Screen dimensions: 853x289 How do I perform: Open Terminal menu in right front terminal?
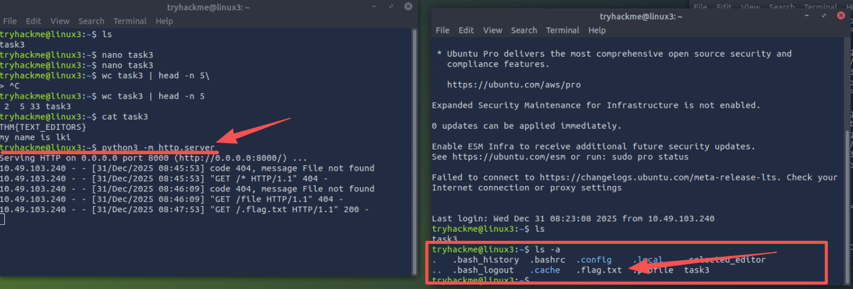563,30
